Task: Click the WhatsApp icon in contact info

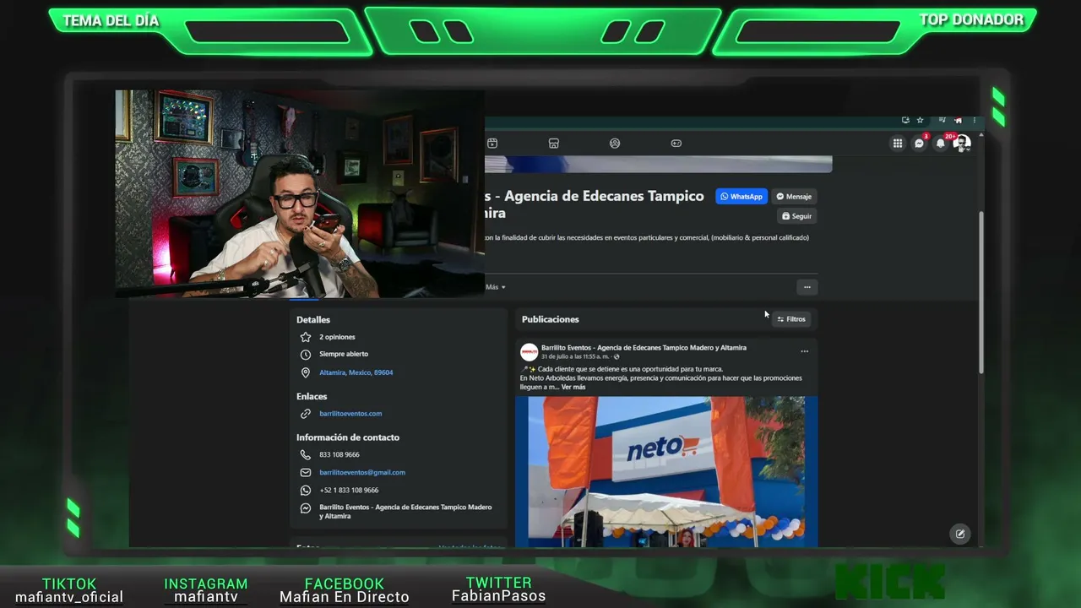Action: click(x=306, y=491)
